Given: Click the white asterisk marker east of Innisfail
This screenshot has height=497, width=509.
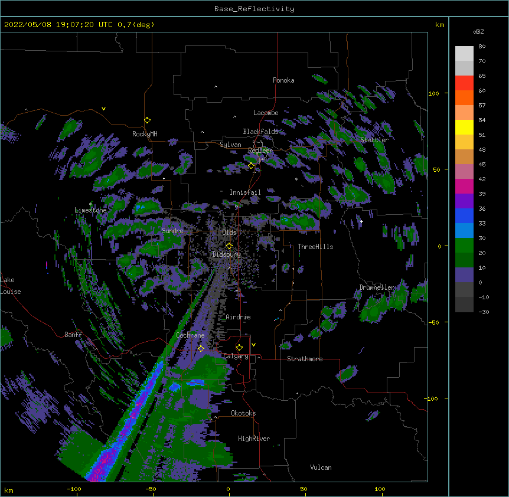Looking at the screenshot, I should [x=296, y=179].
